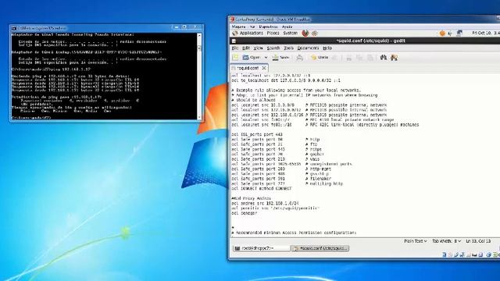Click the first VirtualBox status bar indicator icon
Viewport: 500px width, 281px height.
(x=444, y=254)
